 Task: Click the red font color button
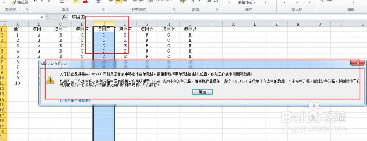coord(85,1)
